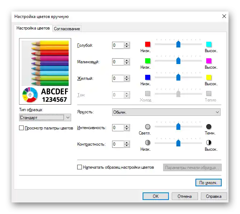
Task: Decrease the Интенсивность value with down arrow
Action: (126, 129)
